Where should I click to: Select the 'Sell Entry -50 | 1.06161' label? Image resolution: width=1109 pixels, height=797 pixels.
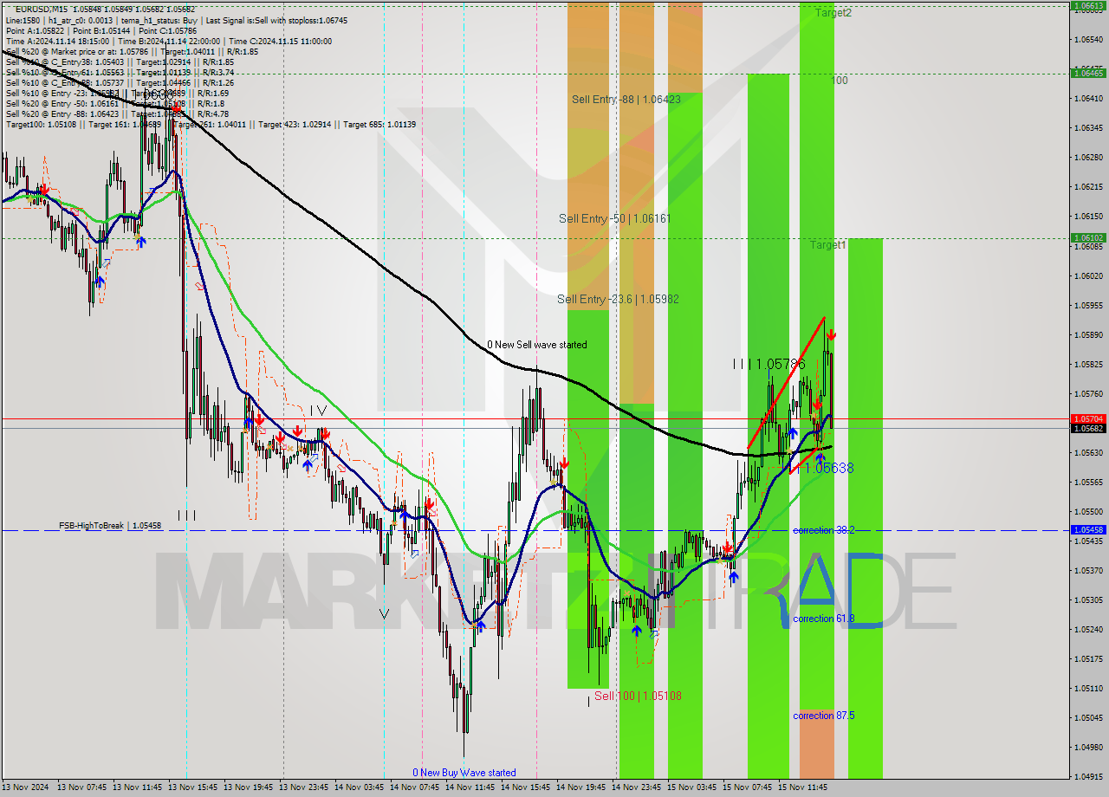614,219
